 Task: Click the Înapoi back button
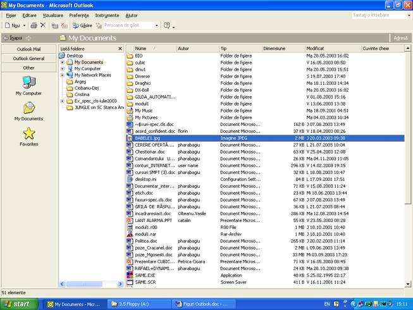click(x=13, y=38)
